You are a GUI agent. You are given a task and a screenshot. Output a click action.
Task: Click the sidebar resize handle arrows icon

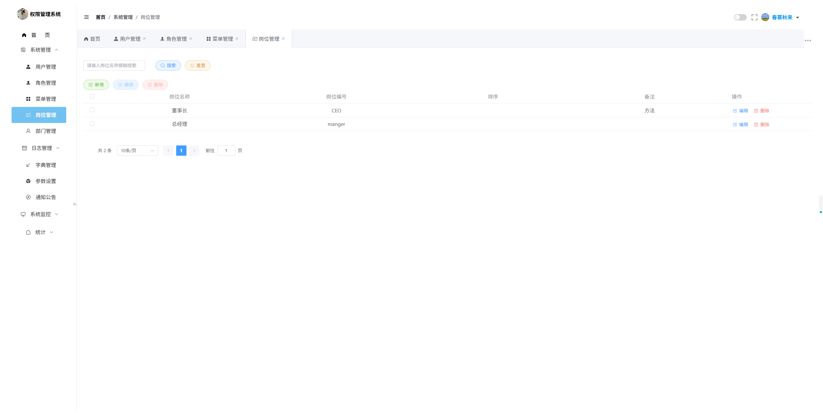[75, 204]
